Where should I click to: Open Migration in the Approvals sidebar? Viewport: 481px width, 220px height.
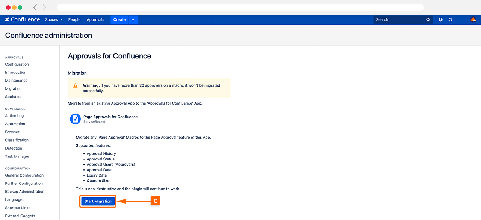tap(13, 88)
